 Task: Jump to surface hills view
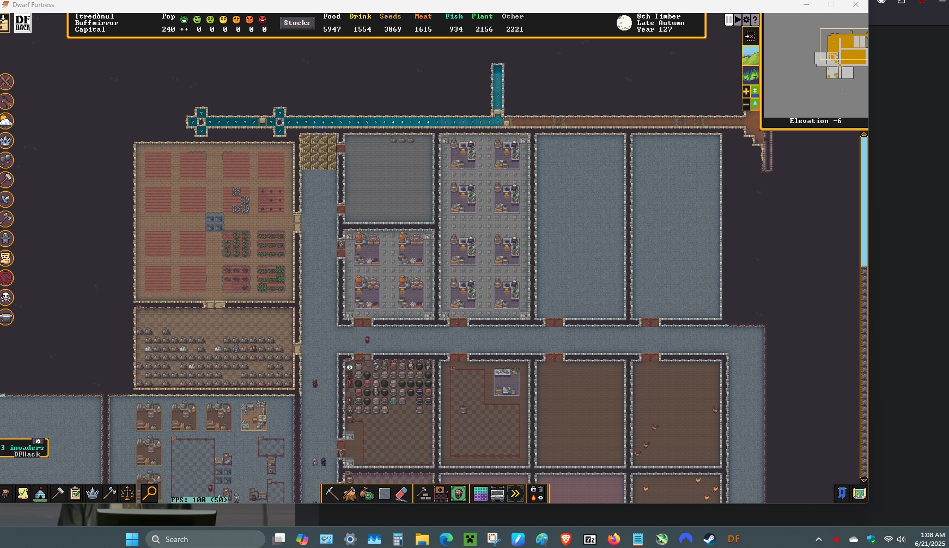[x=750, y=56]
